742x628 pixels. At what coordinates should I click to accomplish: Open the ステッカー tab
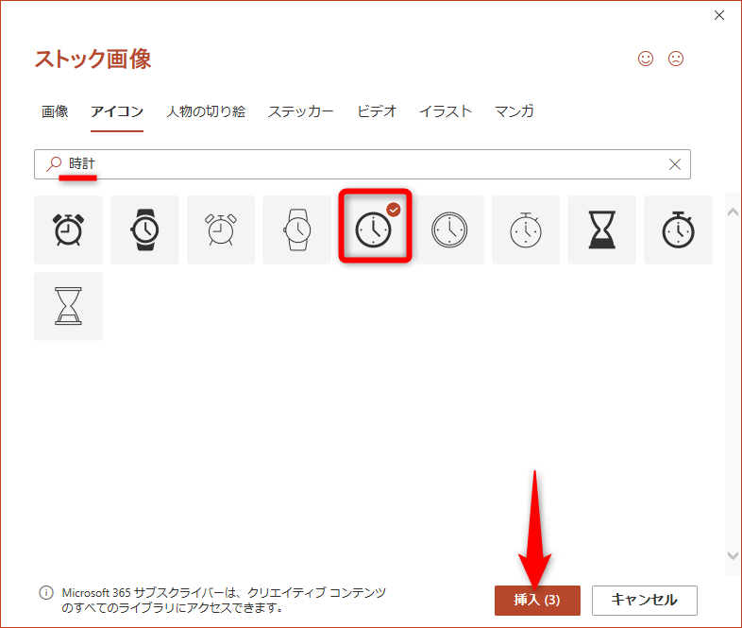(301, 111)
